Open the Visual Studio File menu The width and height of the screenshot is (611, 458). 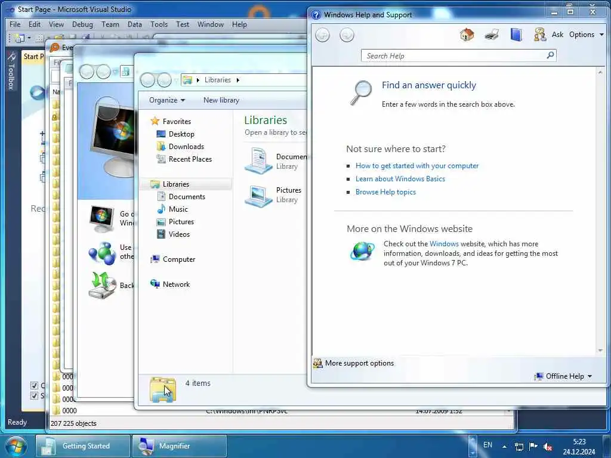click(x=15, y=24)
